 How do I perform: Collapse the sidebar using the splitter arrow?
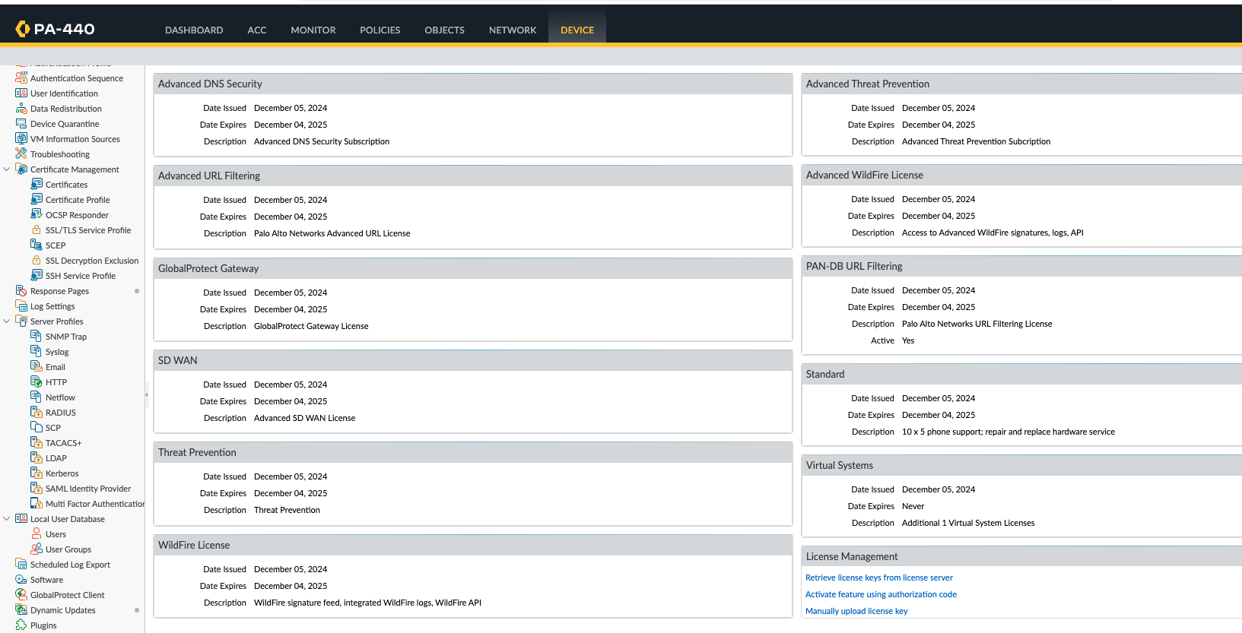tap(146, 395)
